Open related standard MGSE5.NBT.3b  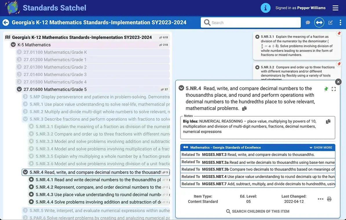pos(258,169)
